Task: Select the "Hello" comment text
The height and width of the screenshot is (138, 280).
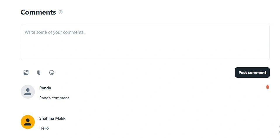Action: pyautogui.click(x=44, y=128)
